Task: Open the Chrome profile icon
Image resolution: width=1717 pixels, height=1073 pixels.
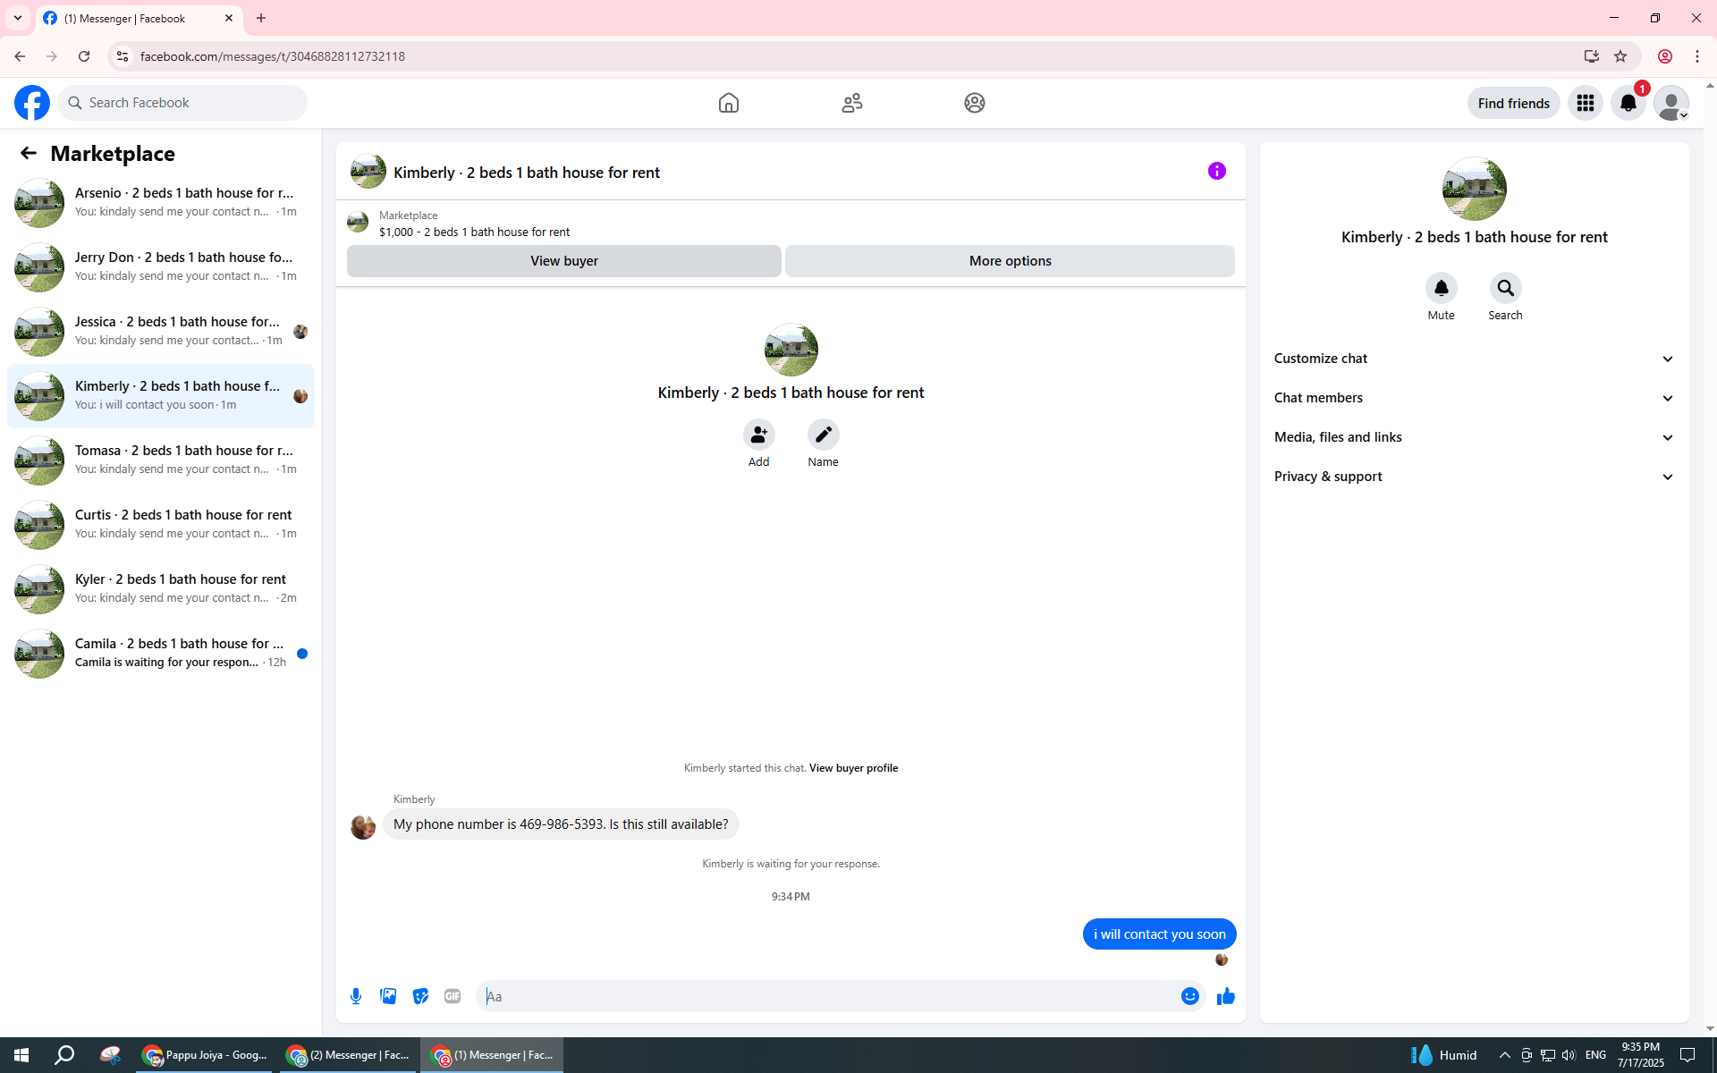Action: pyautogui.click(x=1665, y=56)
